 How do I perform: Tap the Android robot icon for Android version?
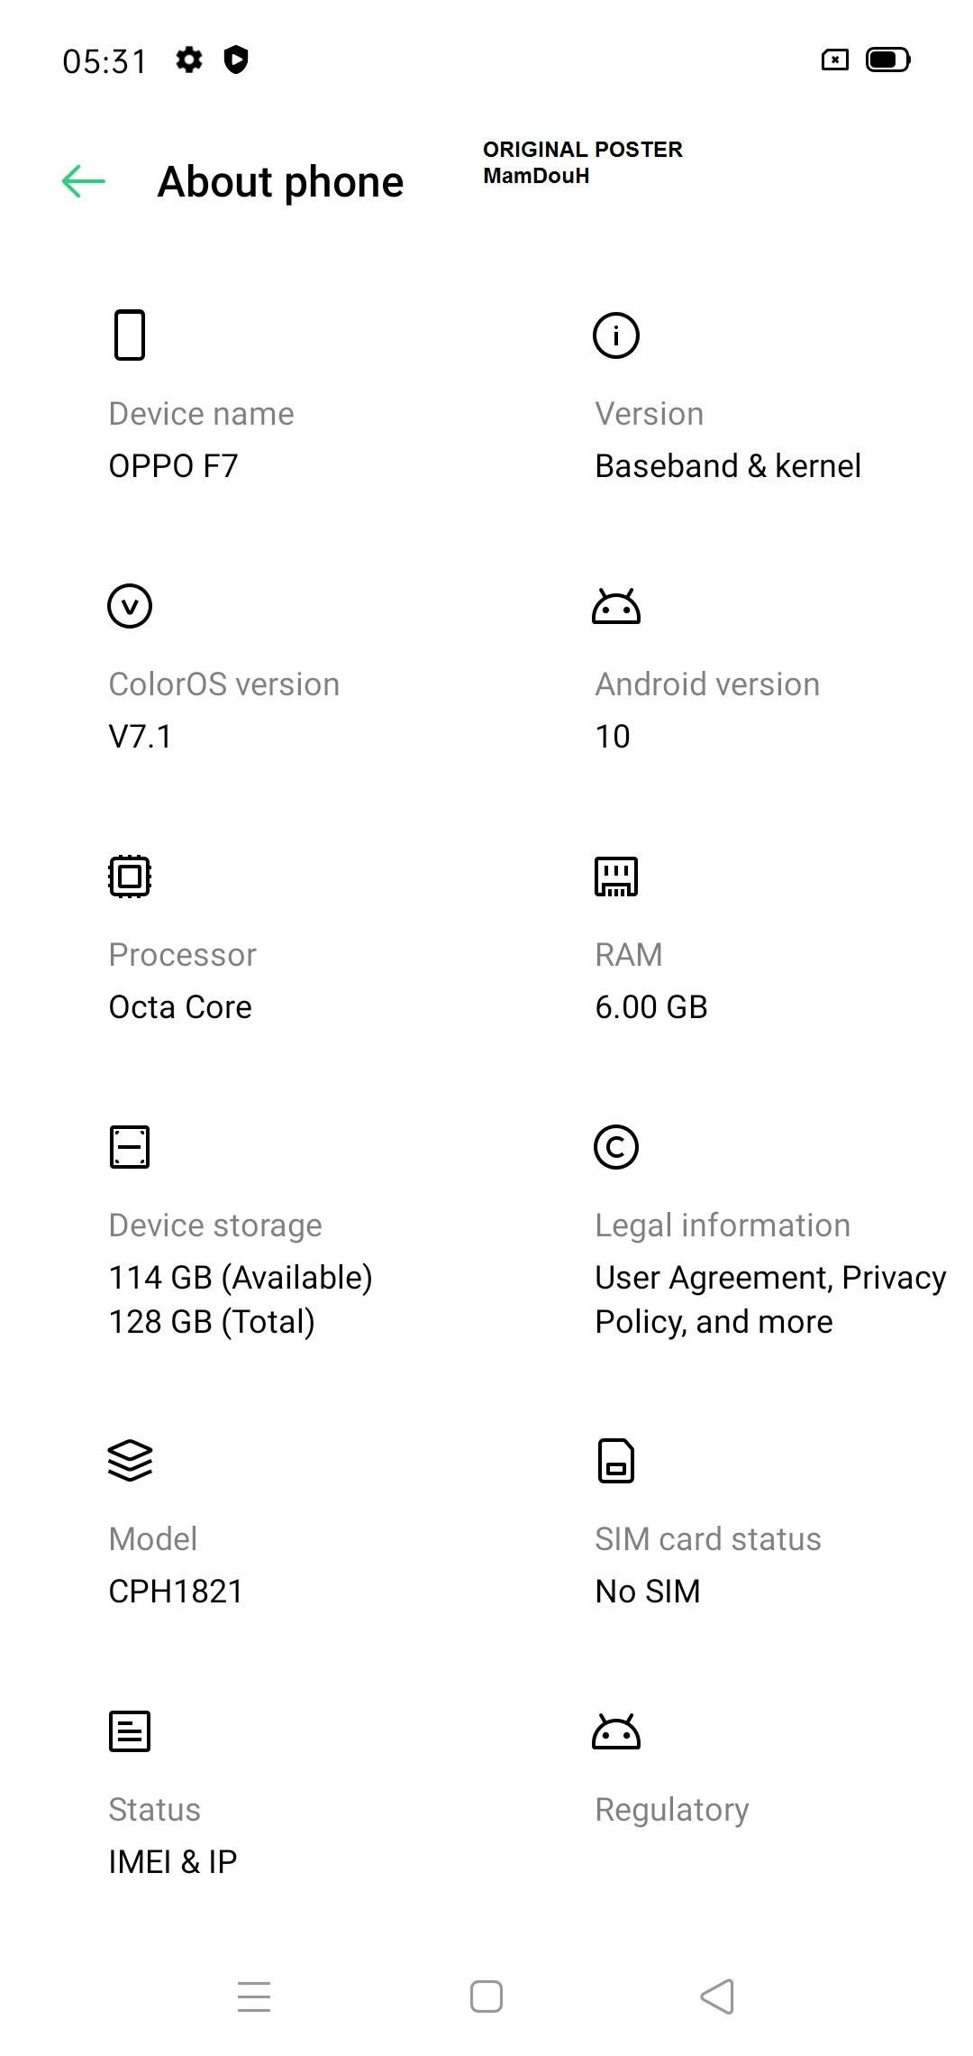pos(616,606)
